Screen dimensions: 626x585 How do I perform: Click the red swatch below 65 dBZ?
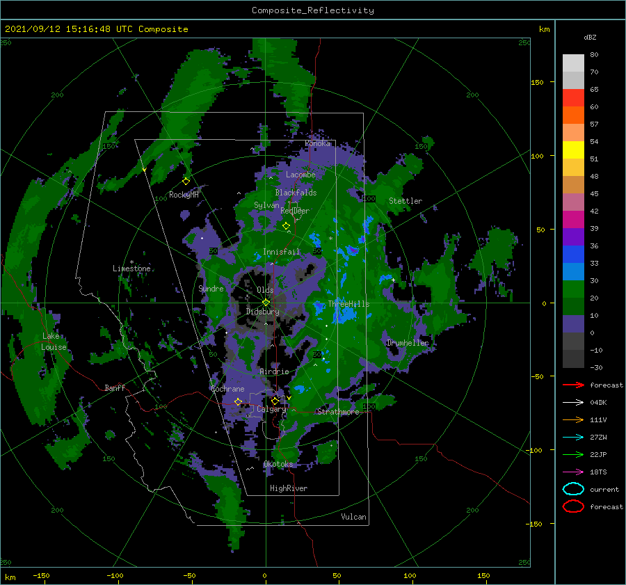(573, 98)
